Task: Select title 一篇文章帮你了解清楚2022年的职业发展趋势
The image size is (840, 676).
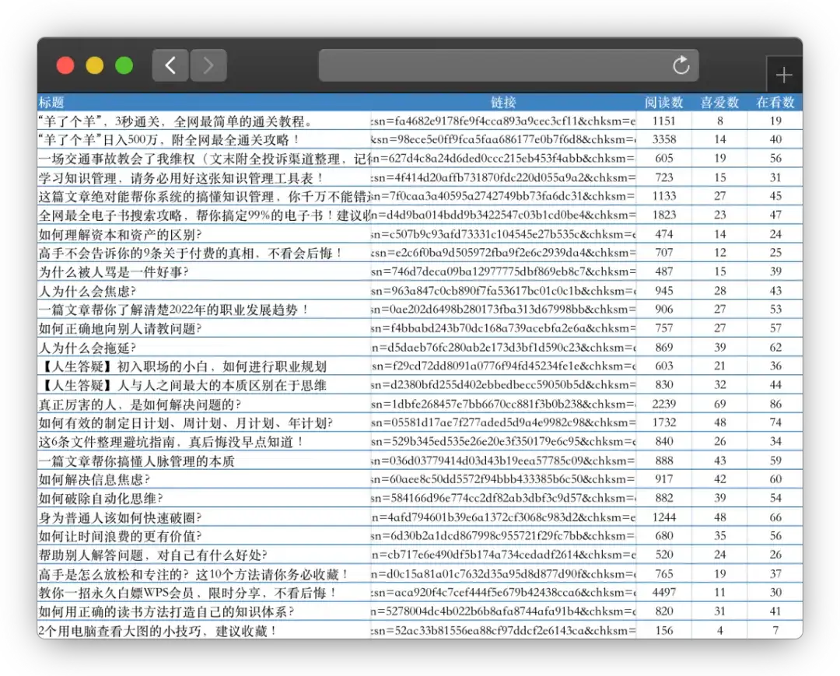Action: 173,310
